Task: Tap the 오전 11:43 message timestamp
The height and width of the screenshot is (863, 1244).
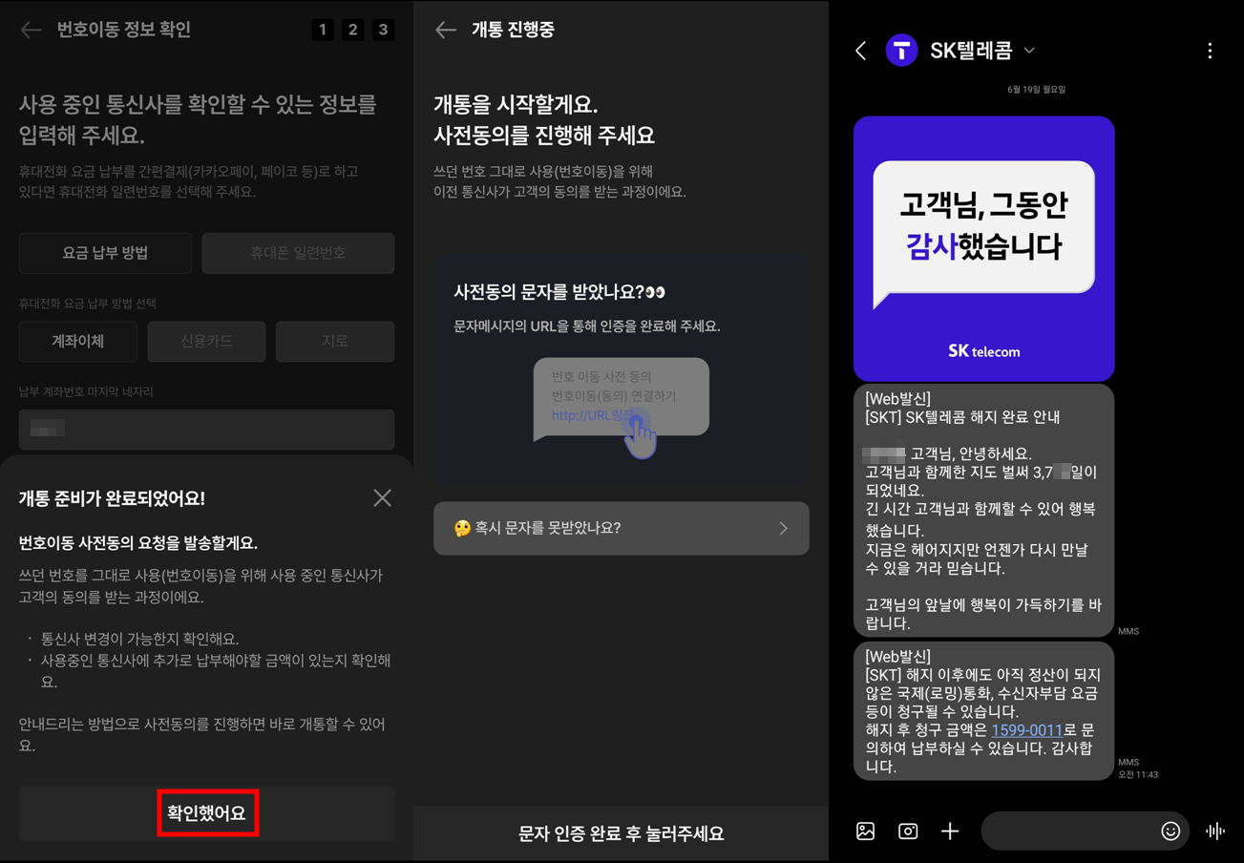Action: point(1138,774)
